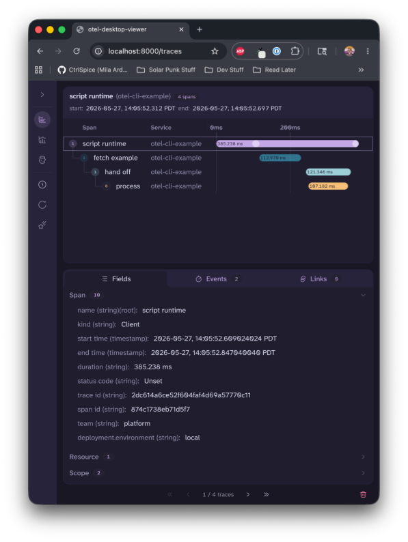
Task: Go to the previous trace
Action: tap(188, 495)
